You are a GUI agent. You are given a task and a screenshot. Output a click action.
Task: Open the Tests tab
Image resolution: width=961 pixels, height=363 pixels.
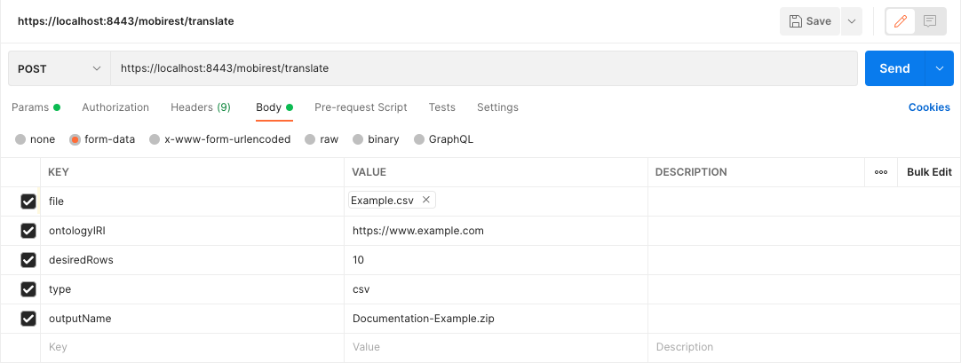(442, 107)
